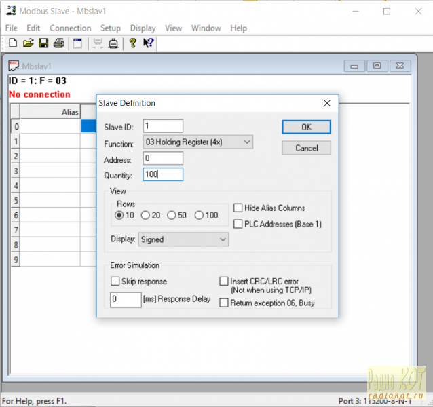Confirm the dialog with OK
The width and height of the screenshot is (433, 407).
pyautogui.click(x=306, y=127)
